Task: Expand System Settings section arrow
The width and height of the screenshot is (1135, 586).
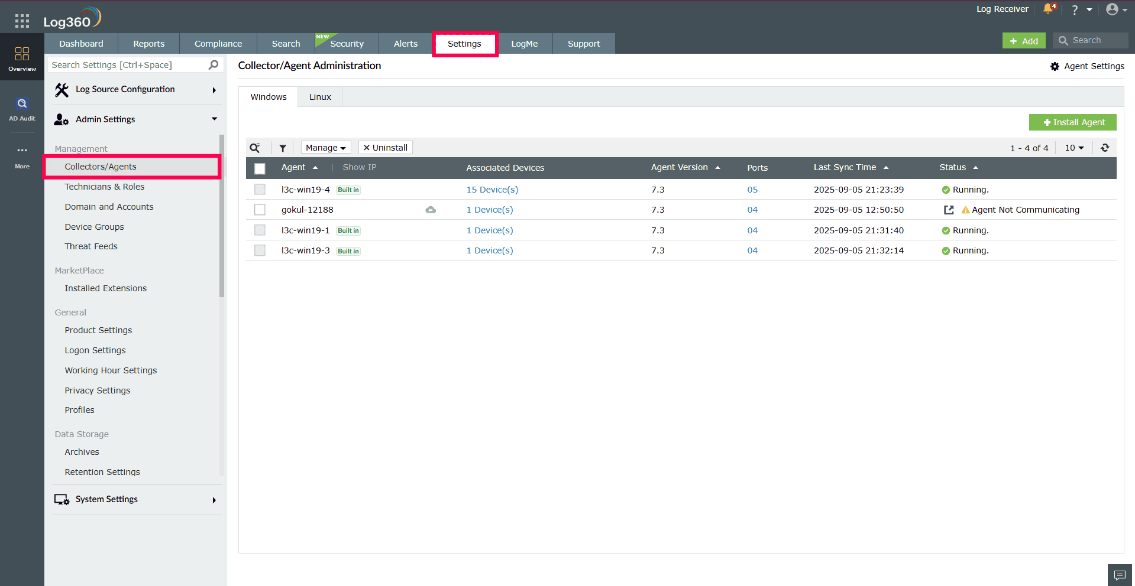Action: pos(214,500)
